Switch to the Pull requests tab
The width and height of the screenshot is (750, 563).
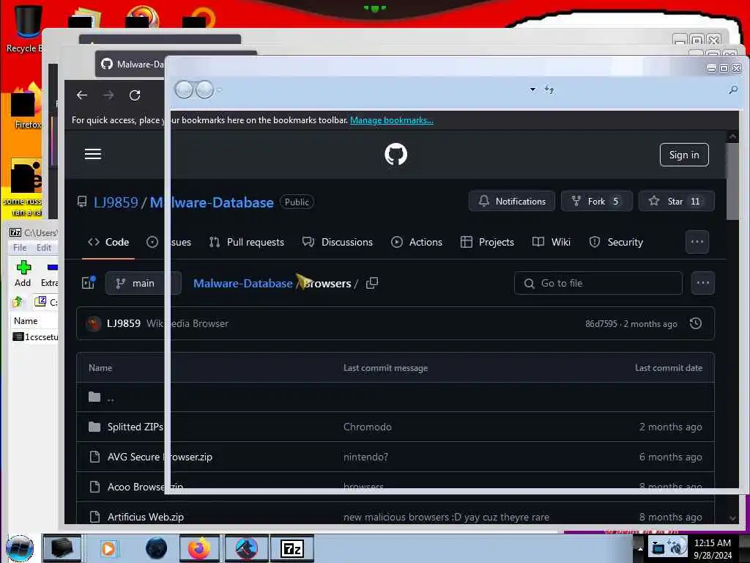coord(247,242)
